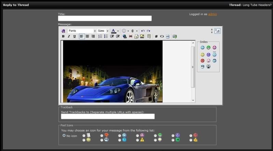Open the text color dropdown arrow

[118, 31]
